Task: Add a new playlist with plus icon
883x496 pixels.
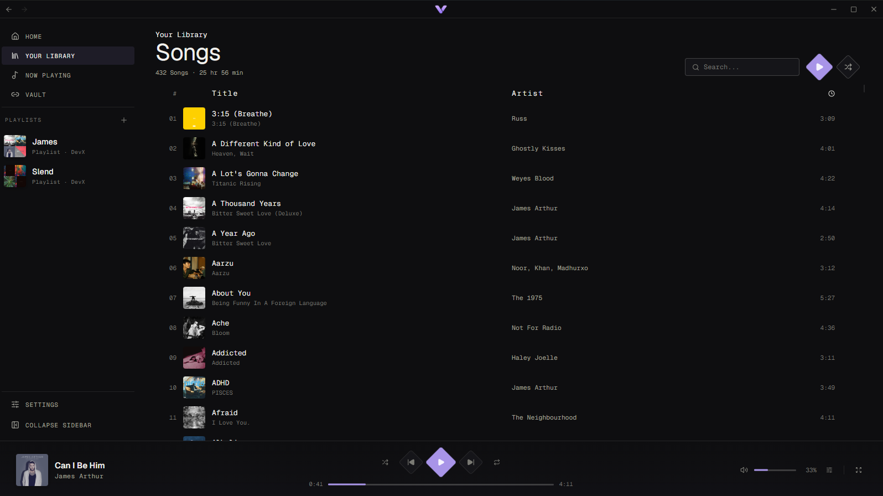Action: coord(124,120)
